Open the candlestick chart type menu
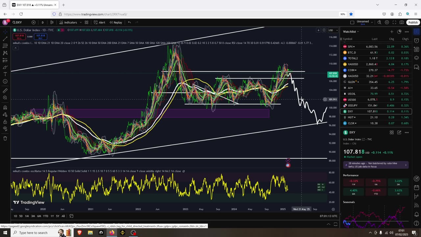The width and height of the screenshot is (421, 237). (52, 22)
